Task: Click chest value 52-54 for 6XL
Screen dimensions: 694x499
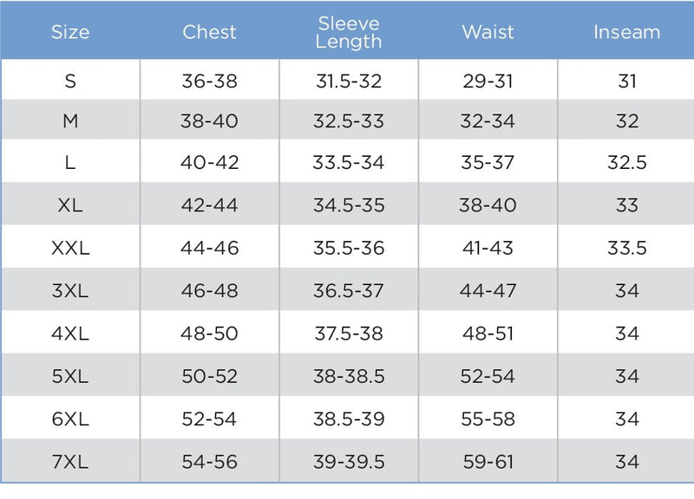Action: point(209,419)
